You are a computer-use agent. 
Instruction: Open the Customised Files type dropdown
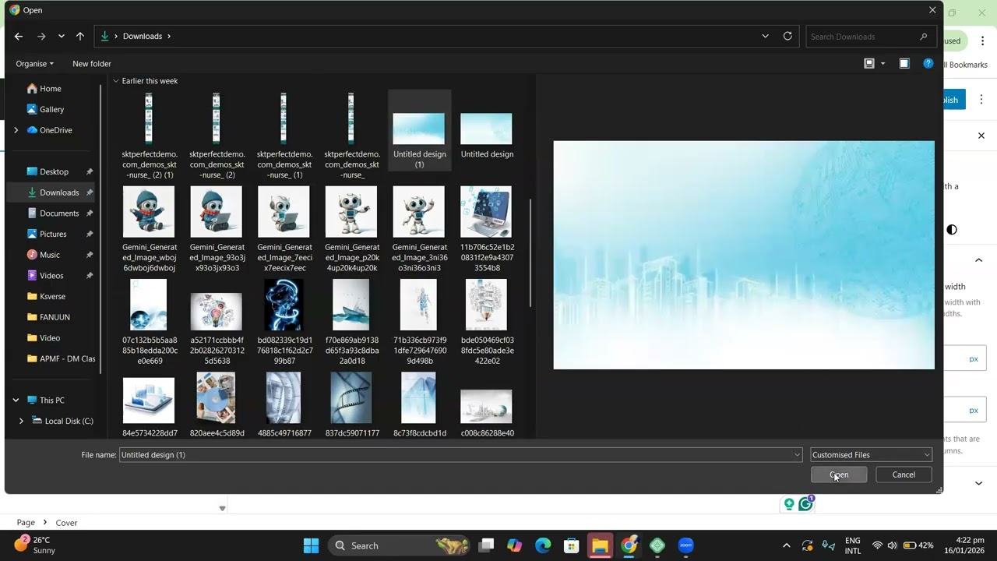point(871,455)
